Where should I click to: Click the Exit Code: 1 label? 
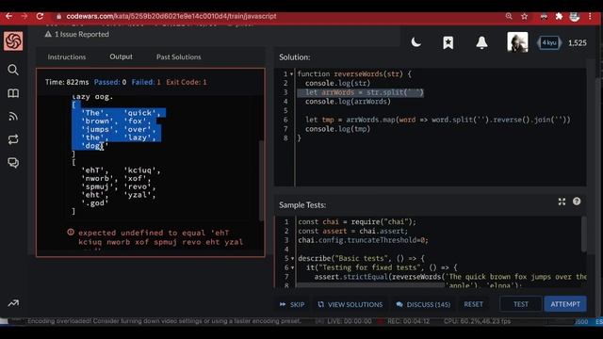click(187, 82)
